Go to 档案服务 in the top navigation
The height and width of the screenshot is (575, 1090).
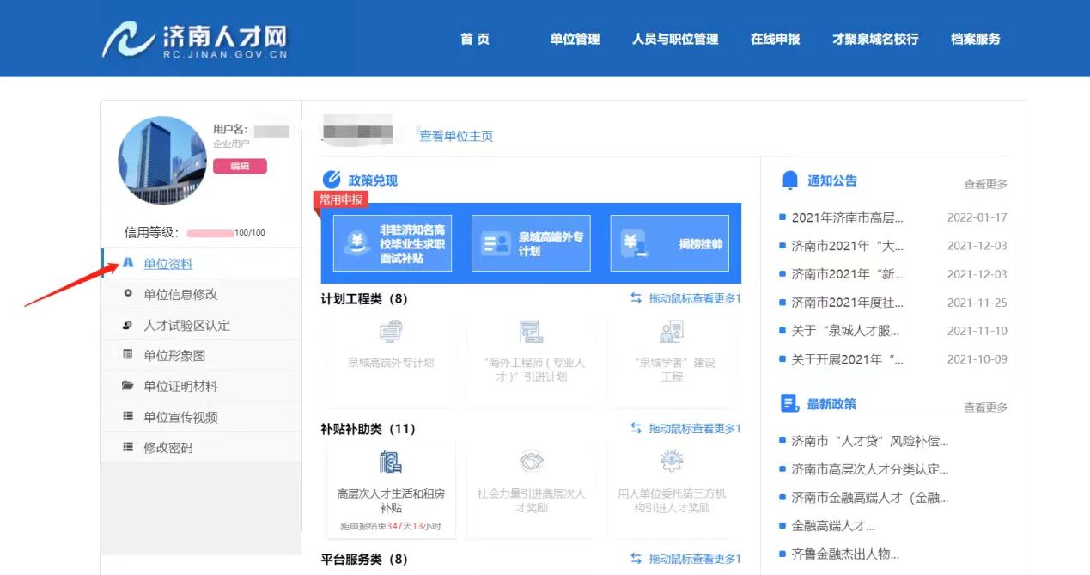(975, 39)
